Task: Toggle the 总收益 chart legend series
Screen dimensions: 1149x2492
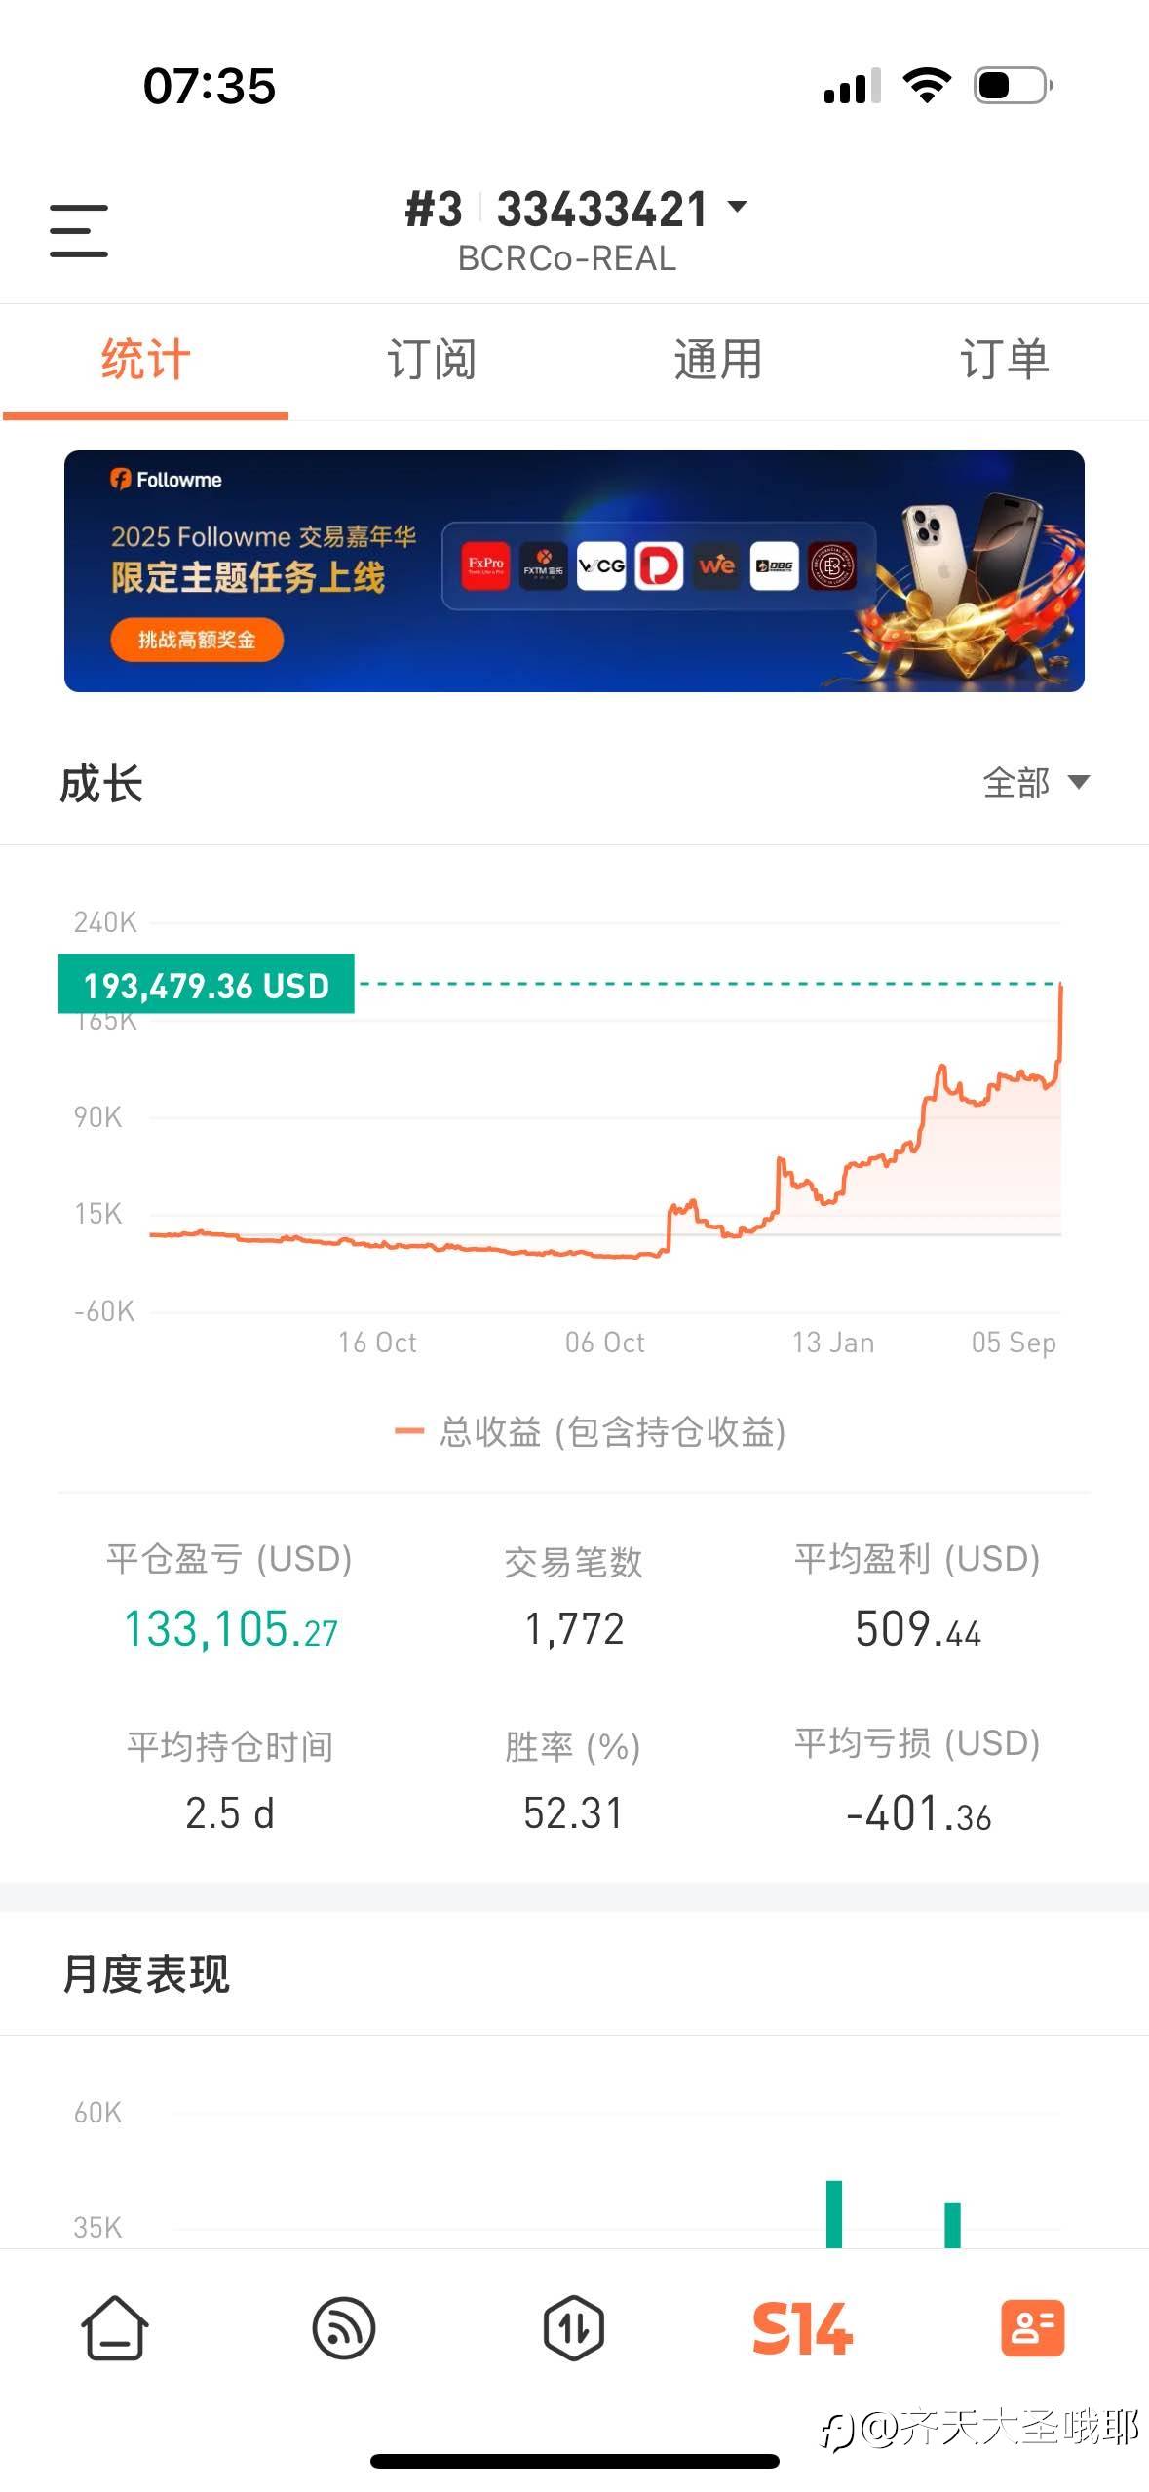Action: tap(590, 1431)
